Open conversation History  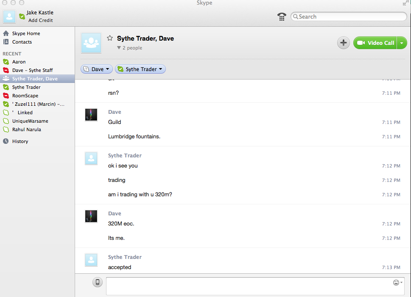37,141
